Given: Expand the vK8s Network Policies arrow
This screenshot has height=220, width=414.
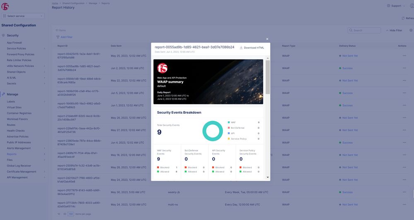Looking at the screenshot, I should click(x=44, y=66).
